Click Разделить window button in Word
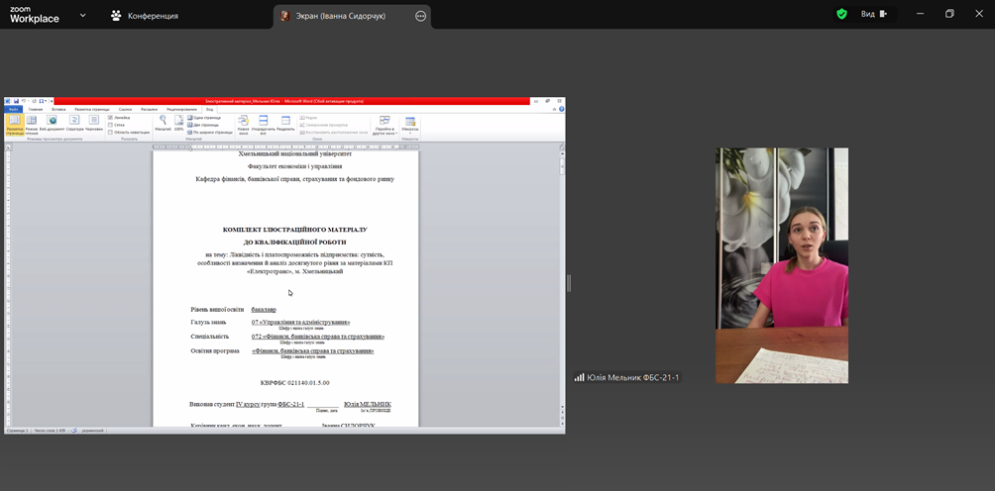Viewport: 995px width, 491px height. tap(285, 123)
